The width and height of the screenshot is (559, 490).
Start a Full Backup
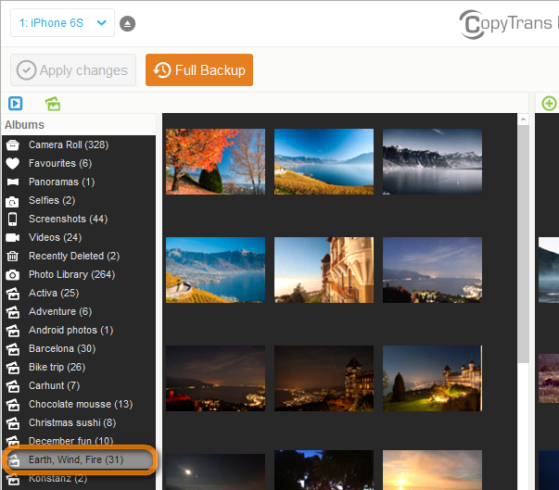[x=199, y=70]
